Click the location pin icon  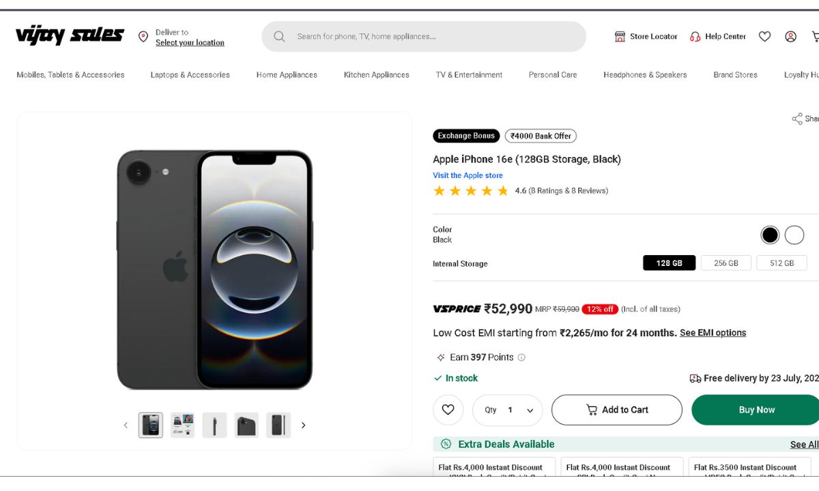[143, 37]
